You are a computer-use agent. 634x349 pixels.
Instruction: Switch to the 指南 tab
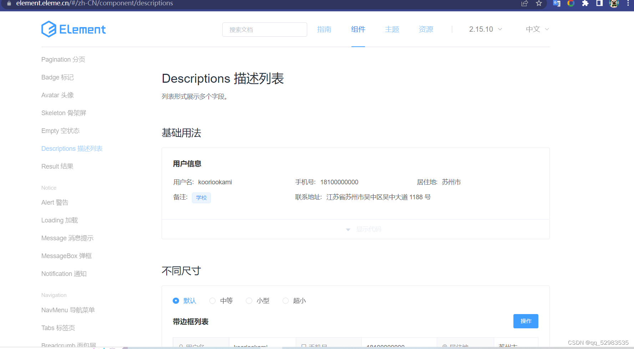click(324, 29)
